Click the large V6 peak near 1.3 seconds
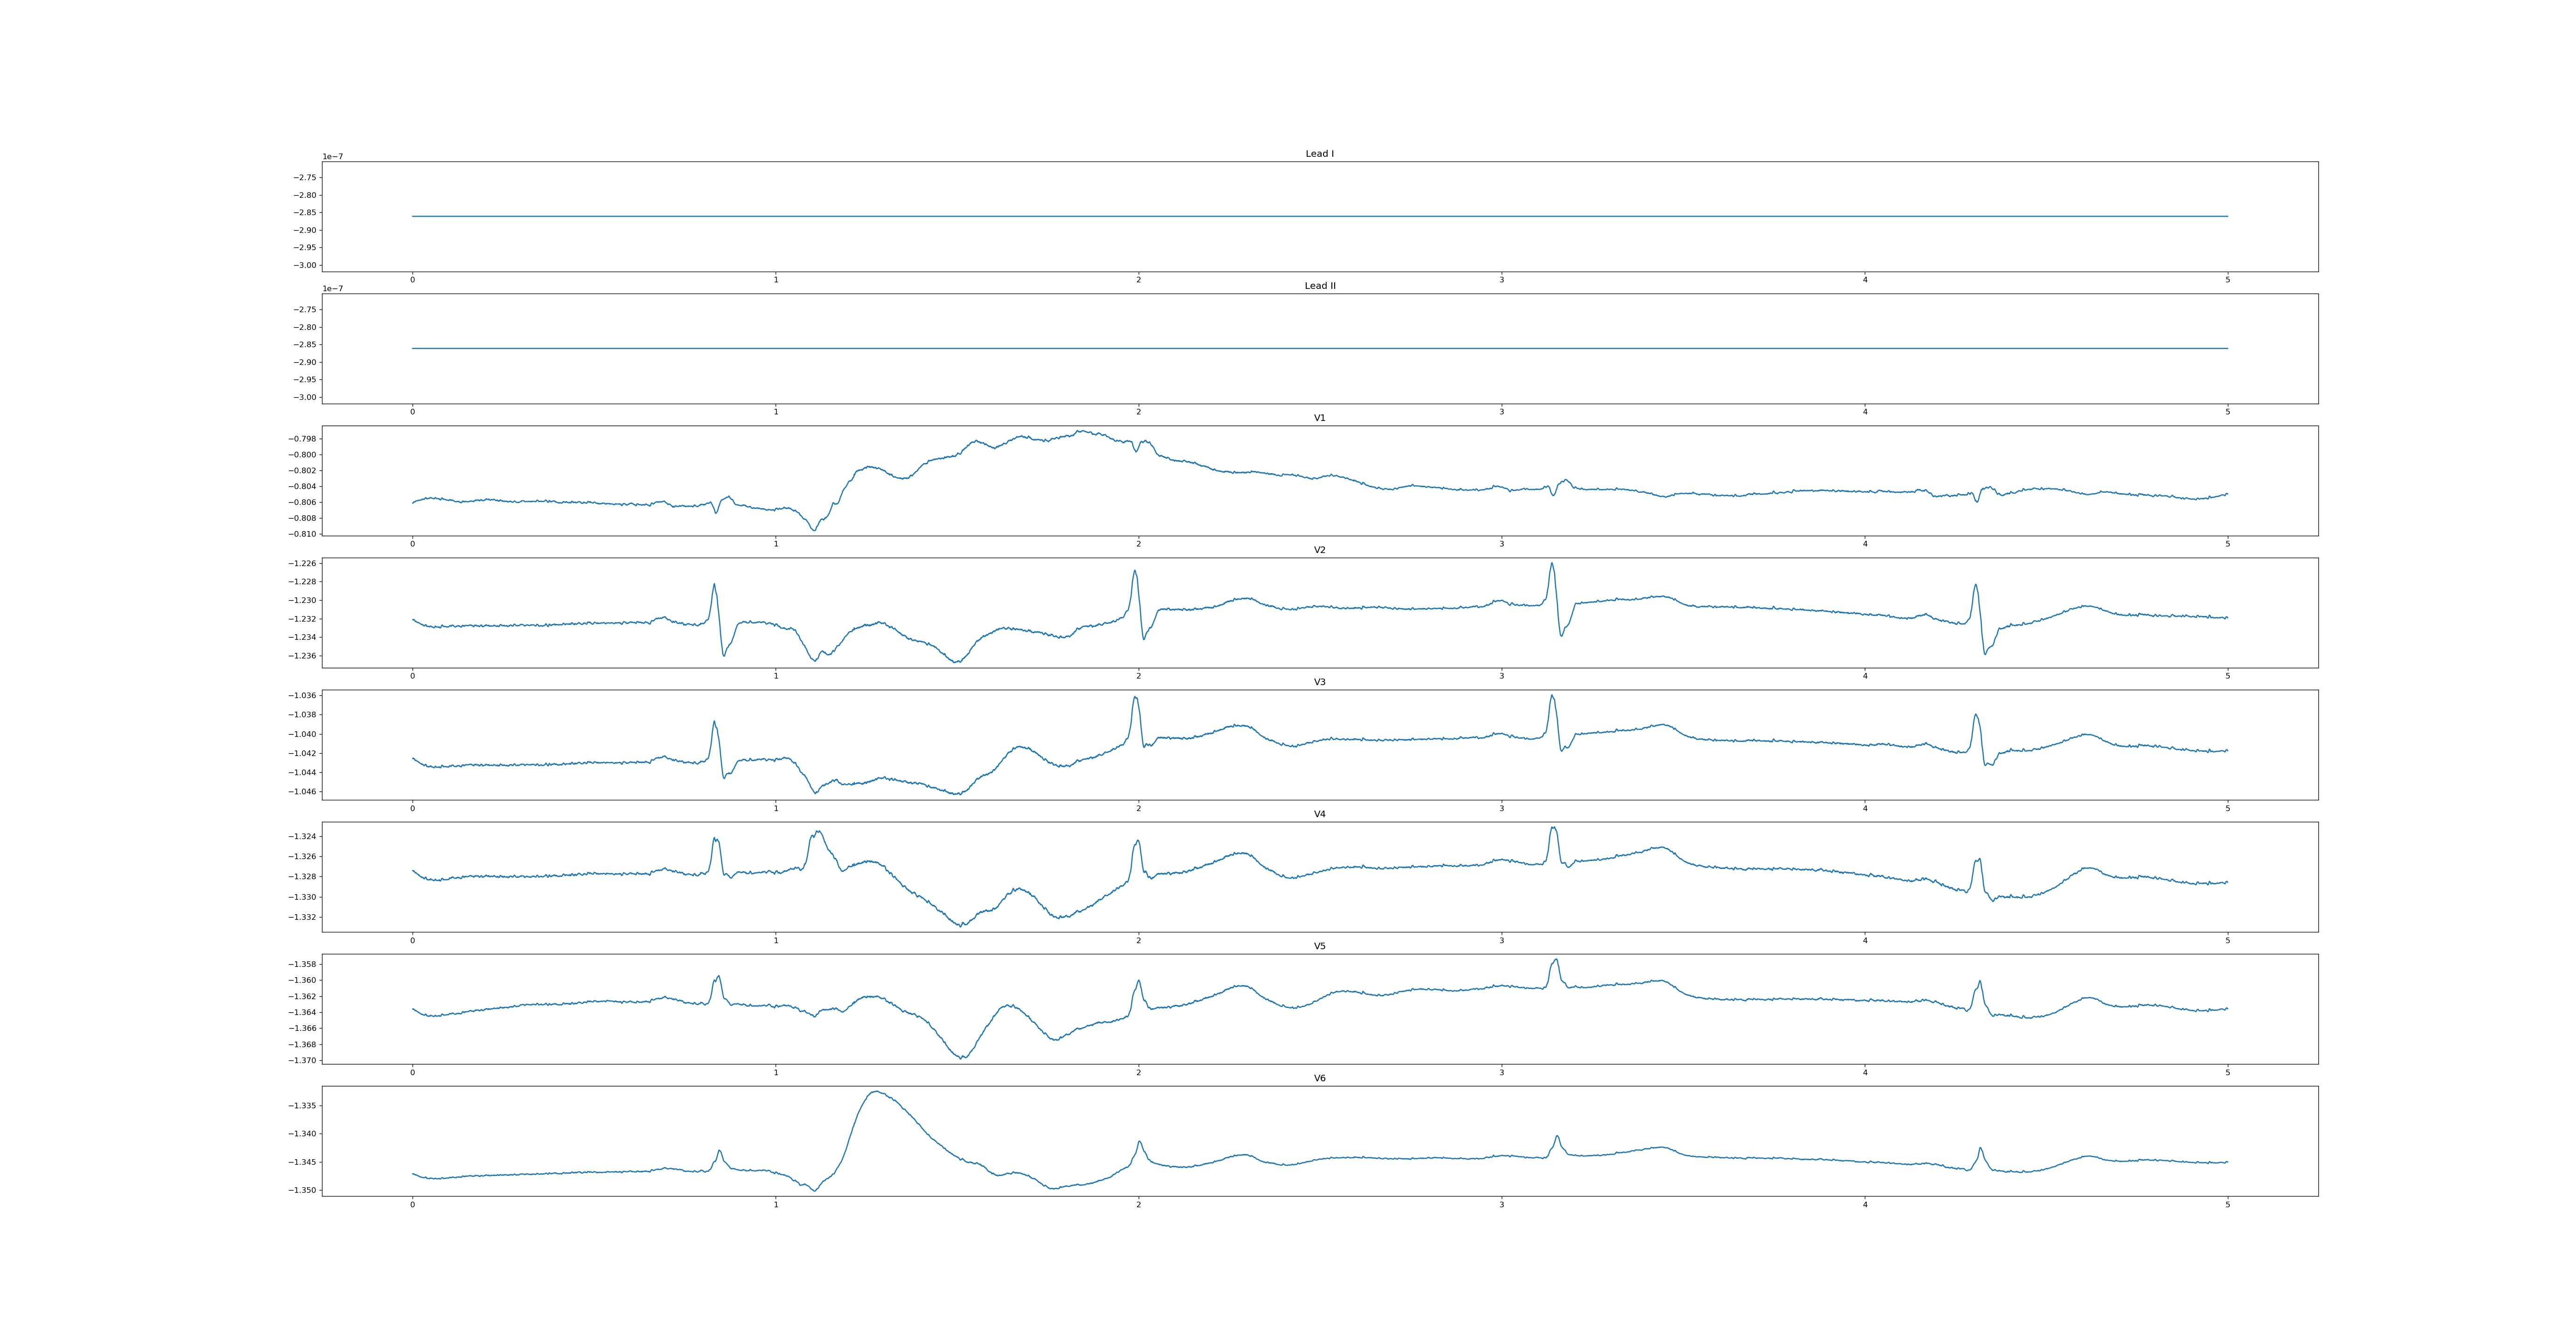This screenshot has height=1344, width=2576. pos(876,1092)
